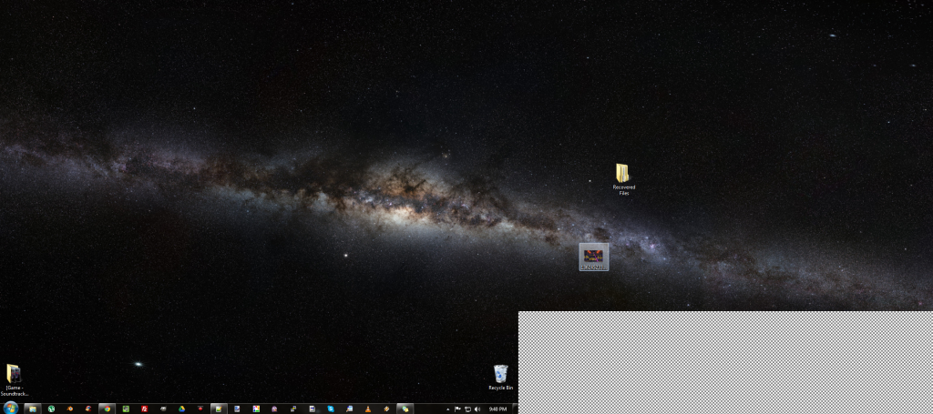Select the highlighted image file on the desktop
The width and height of the screenshot is (933, 414).
click(594, 257)
